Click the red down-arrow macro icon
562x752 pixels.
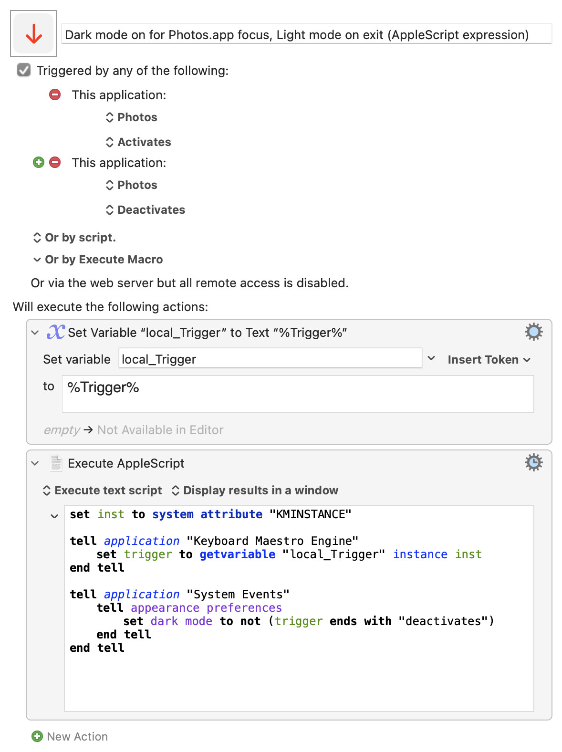click(33, 33)
